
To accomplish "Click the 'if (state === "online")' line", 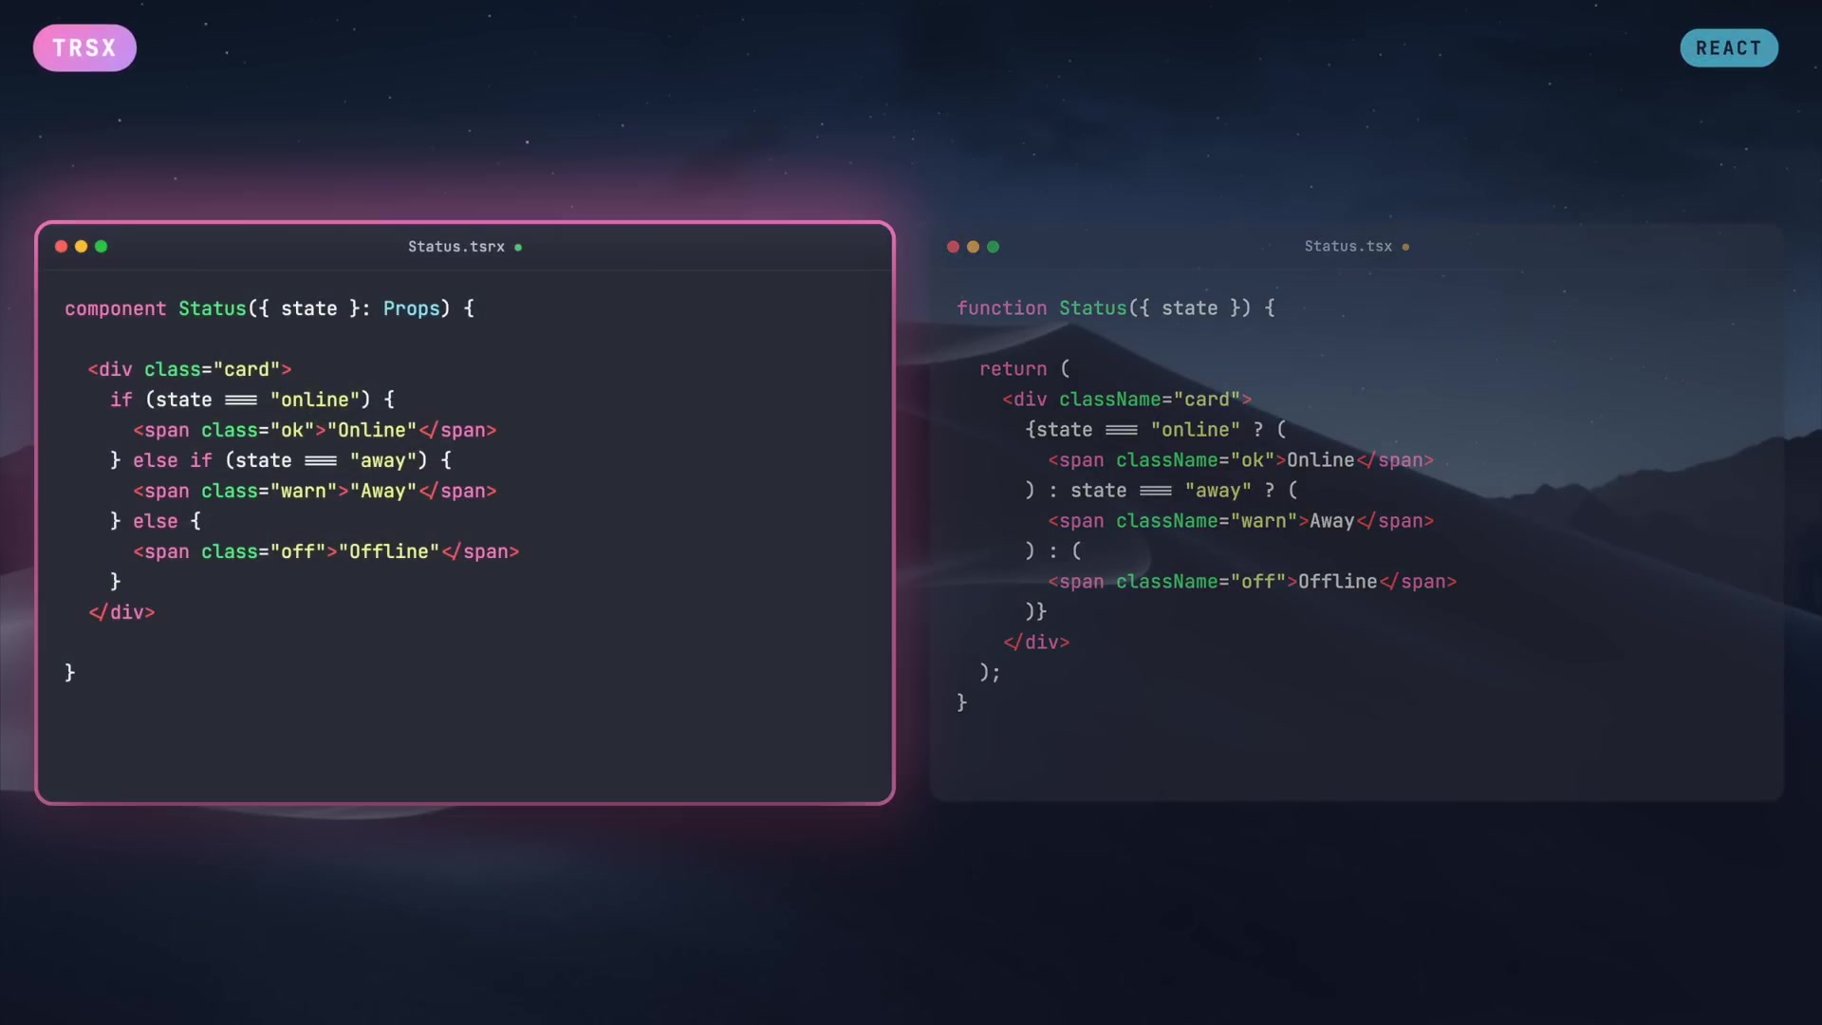I will tap(252, 400).
